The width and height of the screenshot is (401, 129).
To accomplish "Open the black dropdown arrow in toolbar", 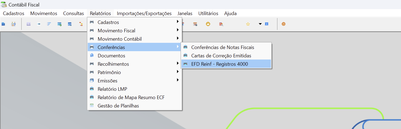I will pos(260,24).
